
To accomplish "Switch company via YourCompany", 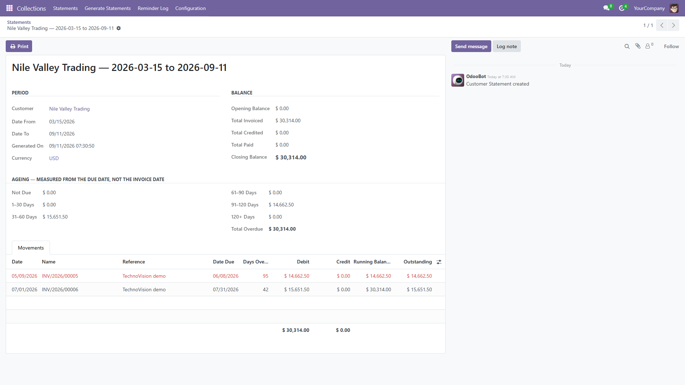I will click(x=649, y=8).
